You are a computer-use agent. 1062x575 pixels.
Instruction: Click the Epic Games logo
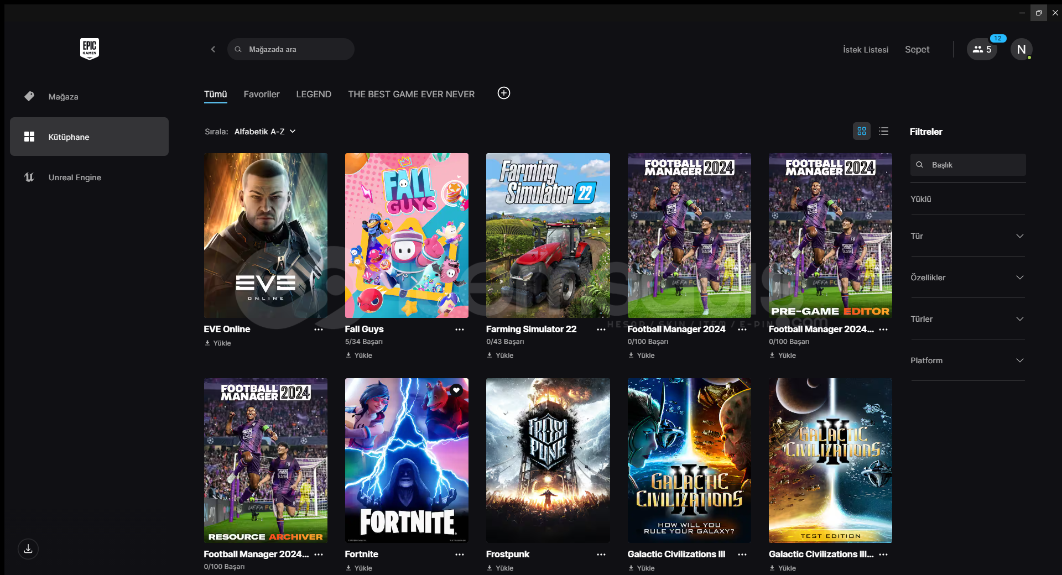89,49
